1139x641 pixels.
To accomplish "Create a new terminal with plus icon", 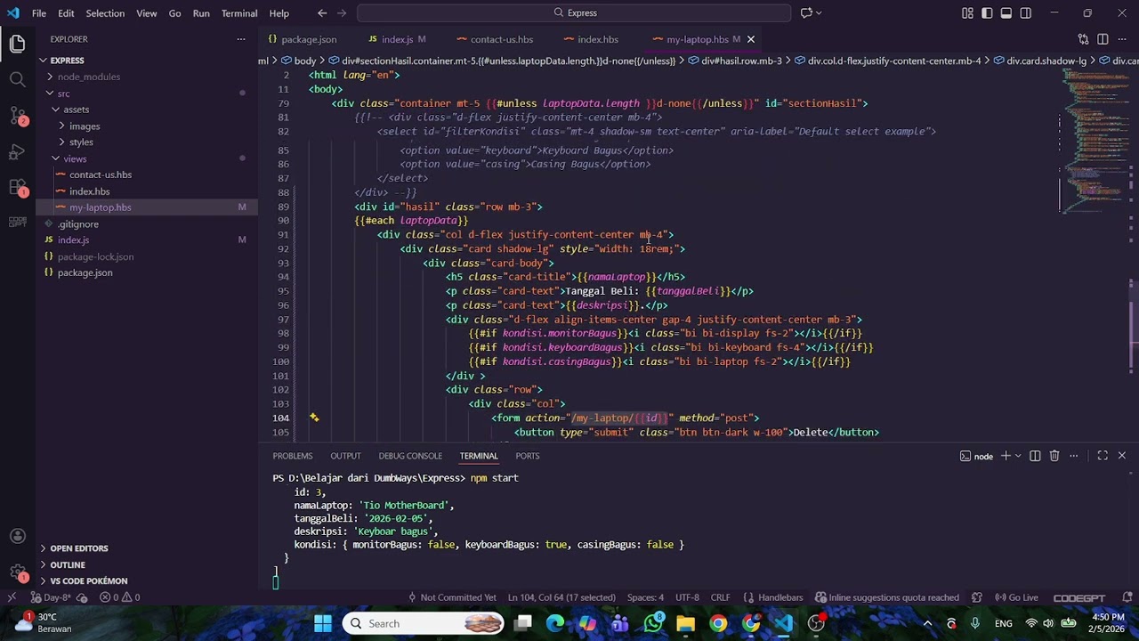I will [x=1006, y=456].
